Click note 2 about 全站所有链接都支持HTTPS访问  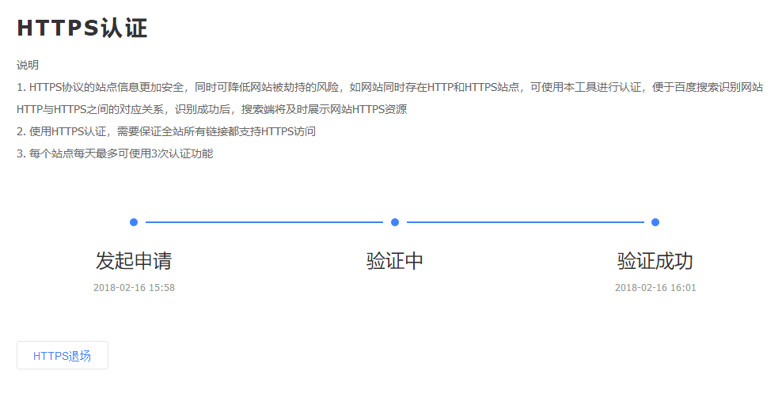point(166,131)
